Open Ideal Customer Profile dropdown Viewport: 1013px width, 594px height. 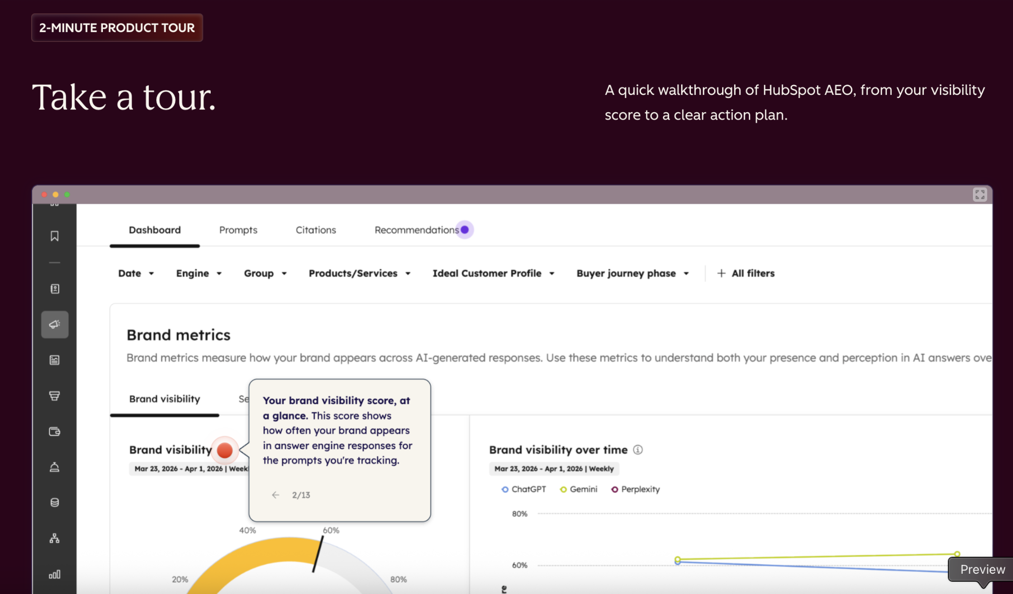(x=493, y=273)
